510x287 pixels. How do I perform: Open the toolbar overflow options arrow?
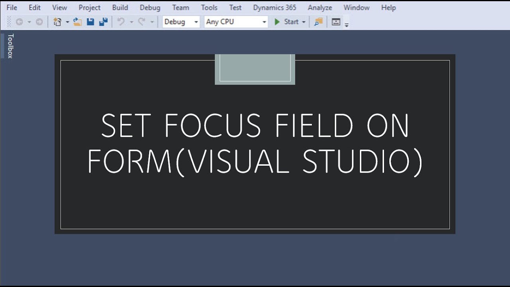[x=346, y=25]
